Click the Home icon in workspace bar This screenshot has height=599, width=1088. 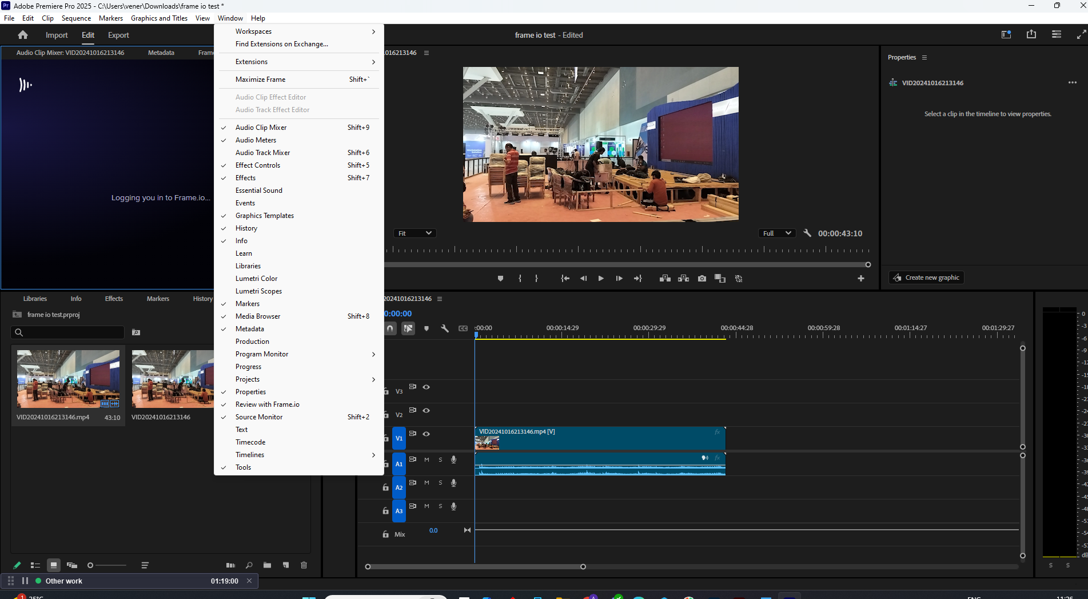(23, 35)
